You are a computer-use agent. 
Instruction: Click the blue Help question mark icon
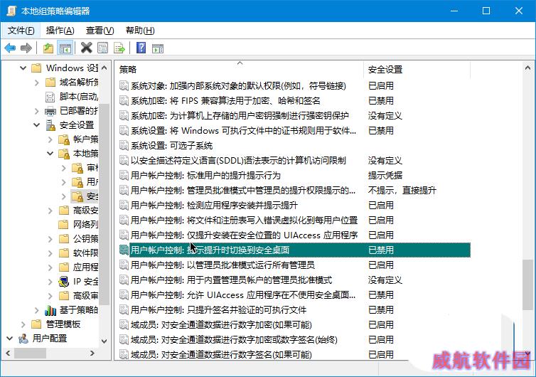point(141,48)
